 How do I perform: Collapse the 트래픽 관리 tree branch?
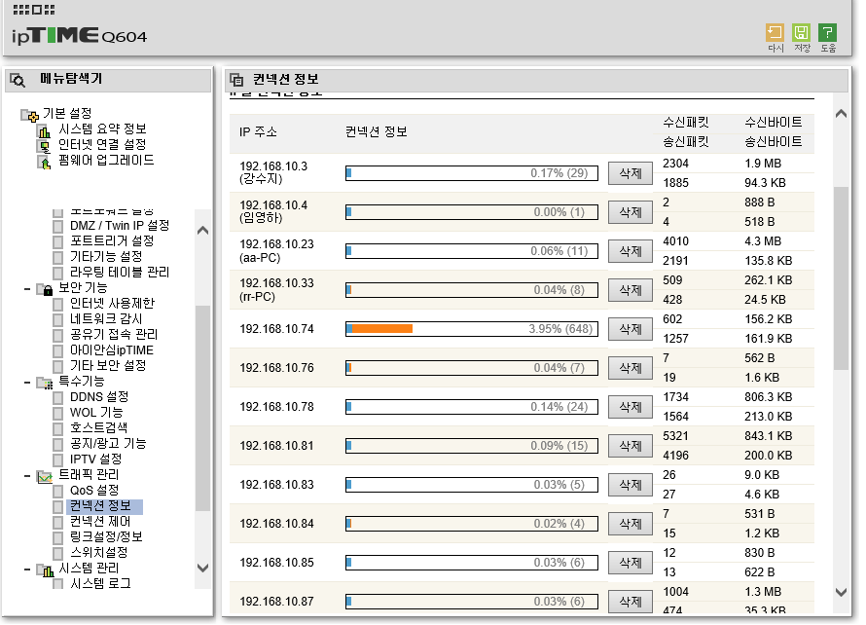pos(27,476)
